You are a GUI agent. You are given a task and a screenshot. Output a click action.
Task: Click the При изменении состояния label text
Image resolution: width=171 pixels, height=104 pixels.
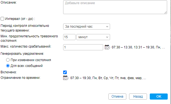31,60
